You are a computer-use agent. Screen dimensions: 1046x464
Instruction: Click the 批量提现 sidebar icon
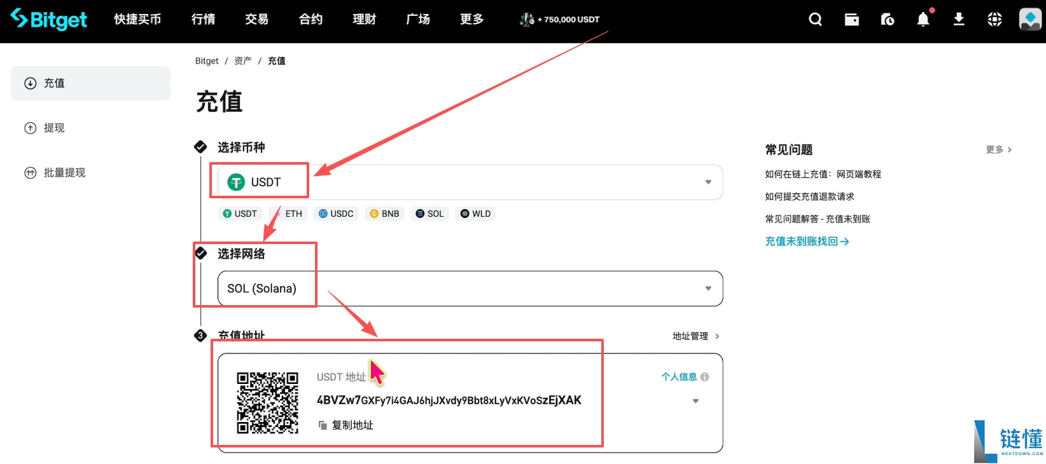point(30,173)
